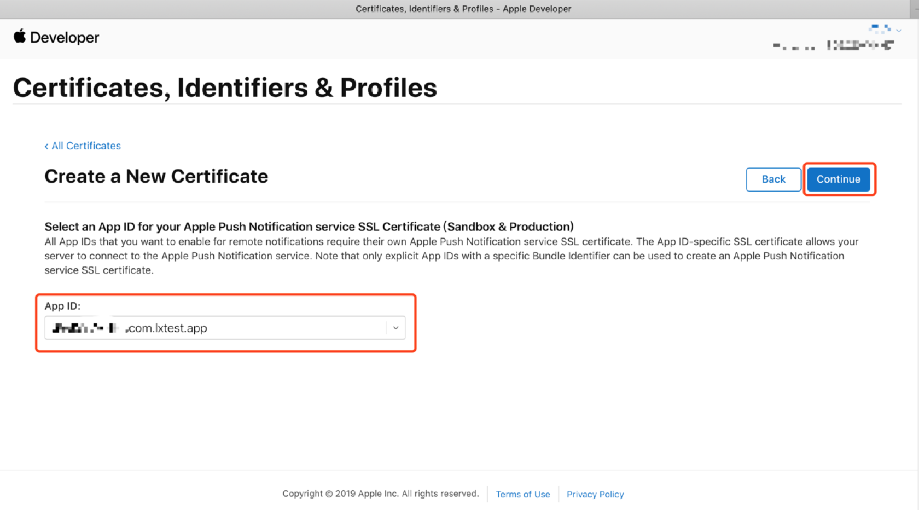
Task: Open the account menu chevron at top right
Action: point(899,31)
